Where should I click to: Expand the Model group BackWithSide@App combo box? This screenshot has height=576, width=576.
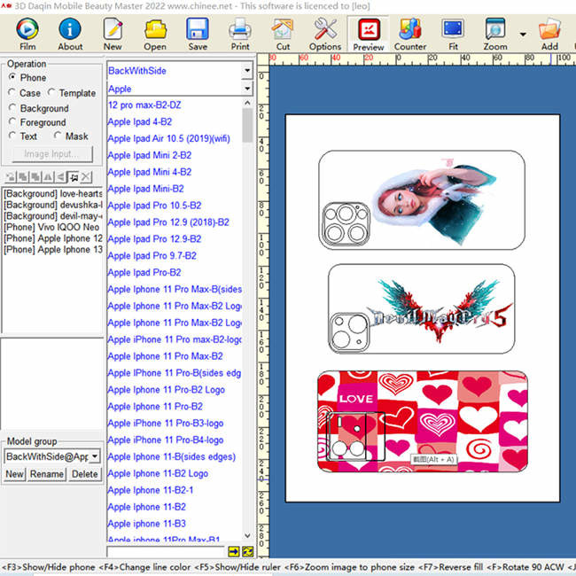click(95, 456)
